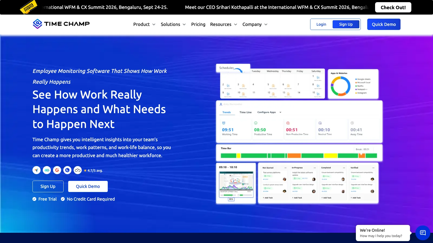Click the Neutral Time icon
433x243 pixels.
coord(320,123)
